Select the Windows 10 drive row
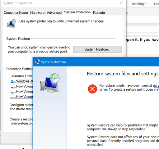Image resolution: width=159 pixels, height=149 pixels. click(22, 81)
